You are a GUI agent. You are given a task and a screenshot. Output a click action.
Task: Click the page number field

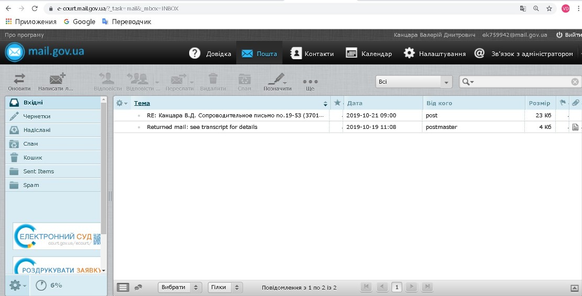click(397, 287)
